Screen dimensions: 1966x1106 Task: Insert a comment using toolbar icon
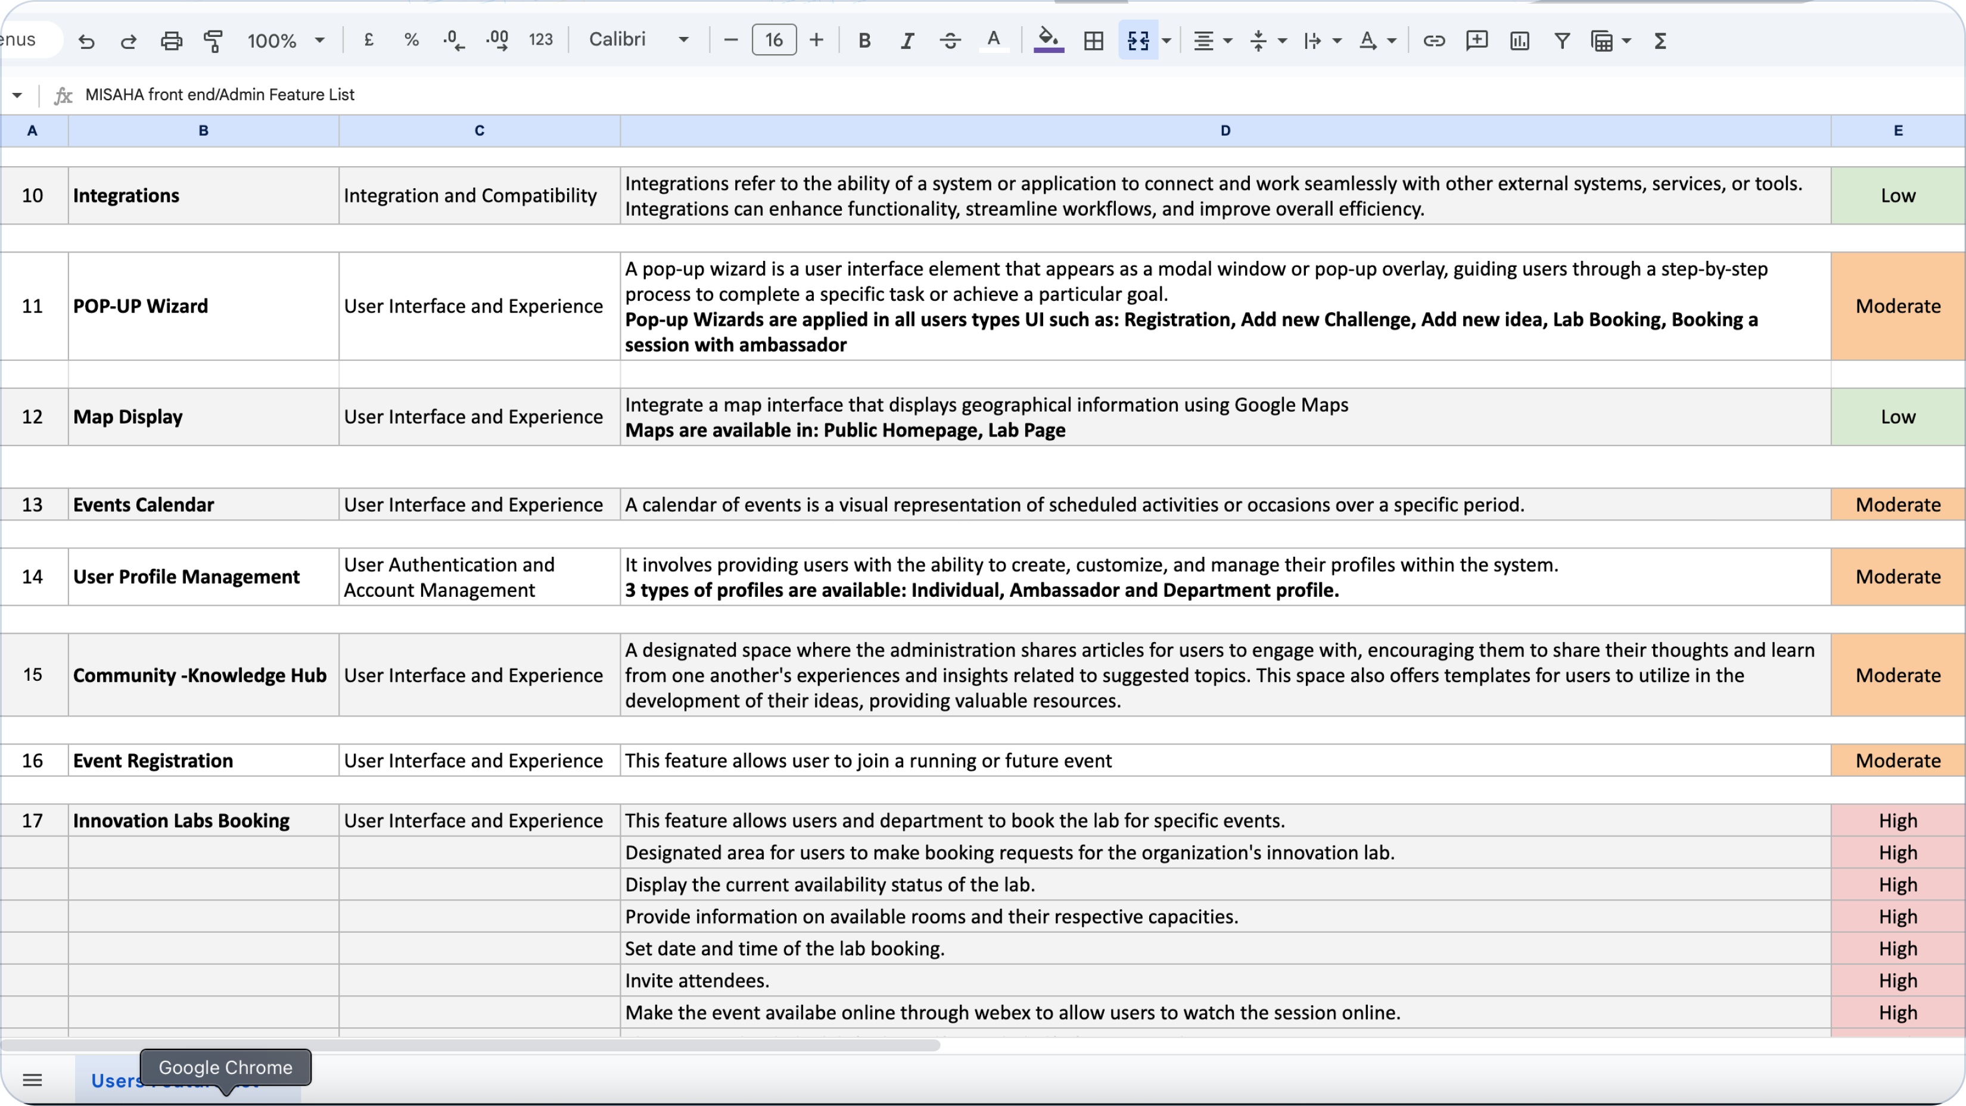click(1477, 40)
